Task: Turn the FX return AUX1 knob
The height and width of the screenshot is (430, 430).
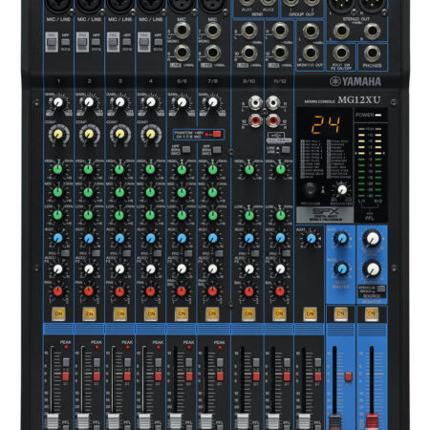Action: (x=311, y=238)
